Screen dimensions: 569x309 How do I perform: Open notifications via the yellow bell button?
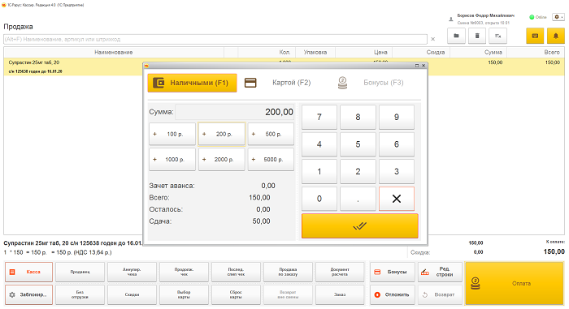point(556,36)
